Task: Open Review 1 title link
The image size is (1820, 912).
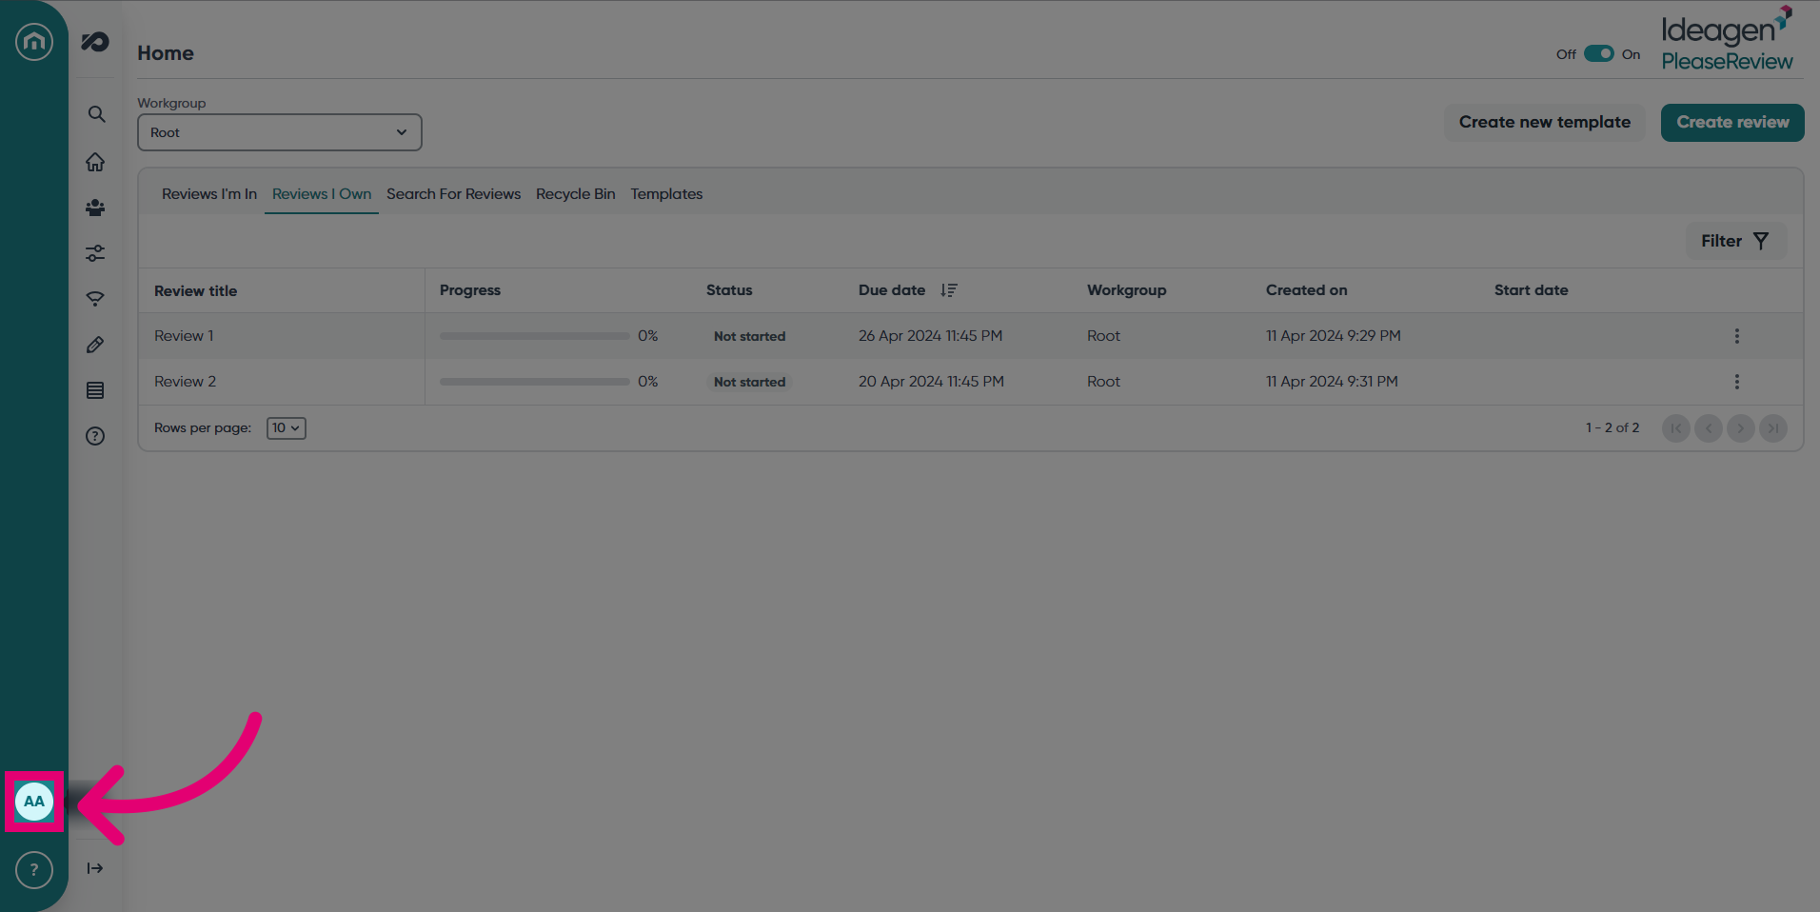Action: pos(184,336)
